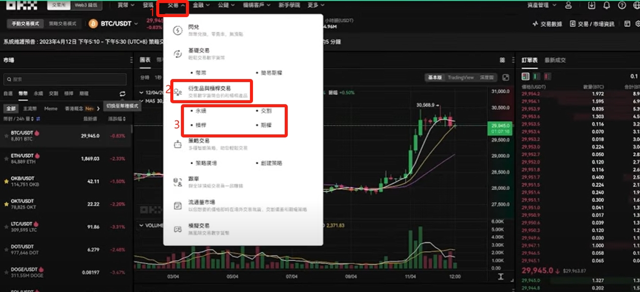The width and height of the screenshot is (640, 292).
Task: Click the download app icon in header
Action: pyautogui.click(x=592, y=5)
